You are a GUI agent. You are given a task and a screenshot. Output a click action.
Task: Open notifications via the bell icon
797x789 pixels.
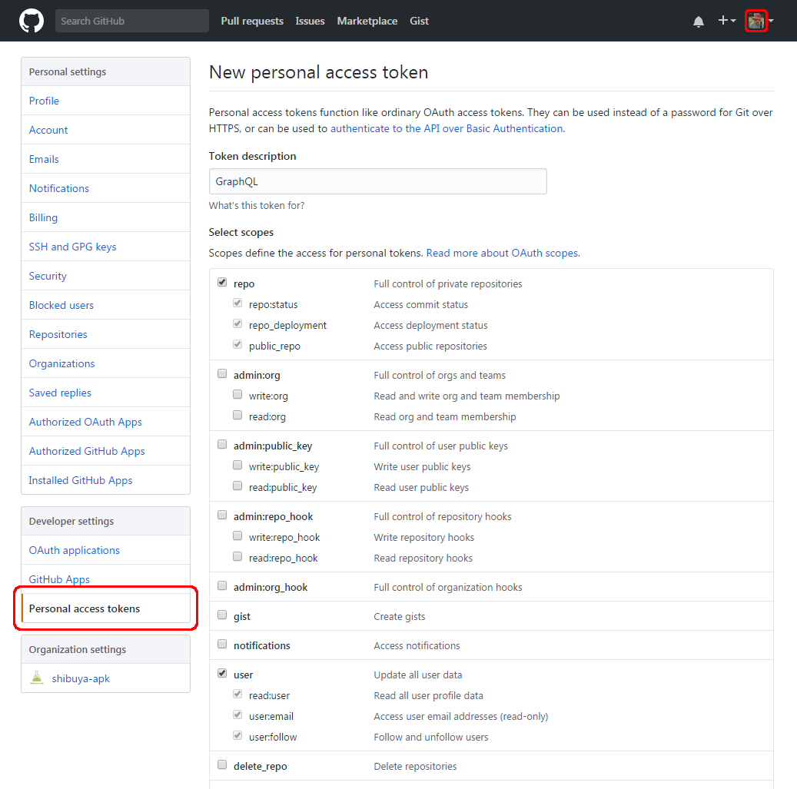click(x=698, y=21)
